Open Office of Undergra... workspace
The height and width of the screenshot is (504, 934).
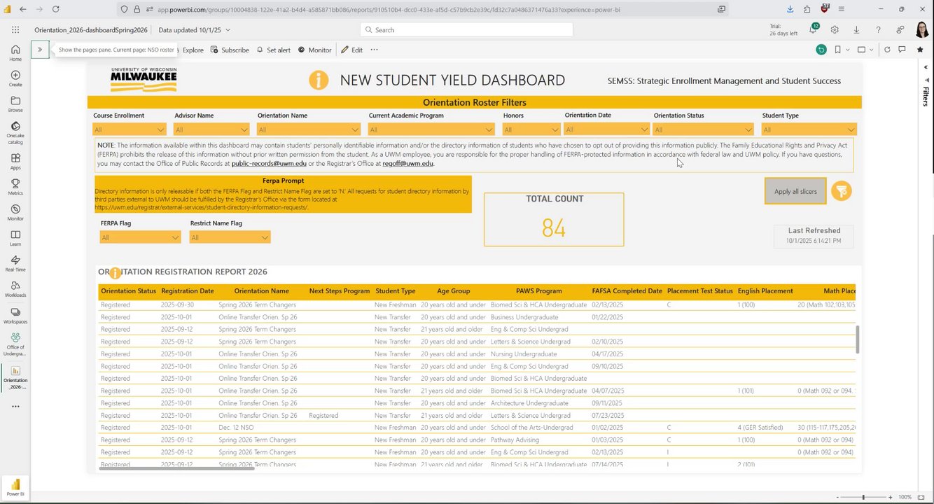coord(15,344)
